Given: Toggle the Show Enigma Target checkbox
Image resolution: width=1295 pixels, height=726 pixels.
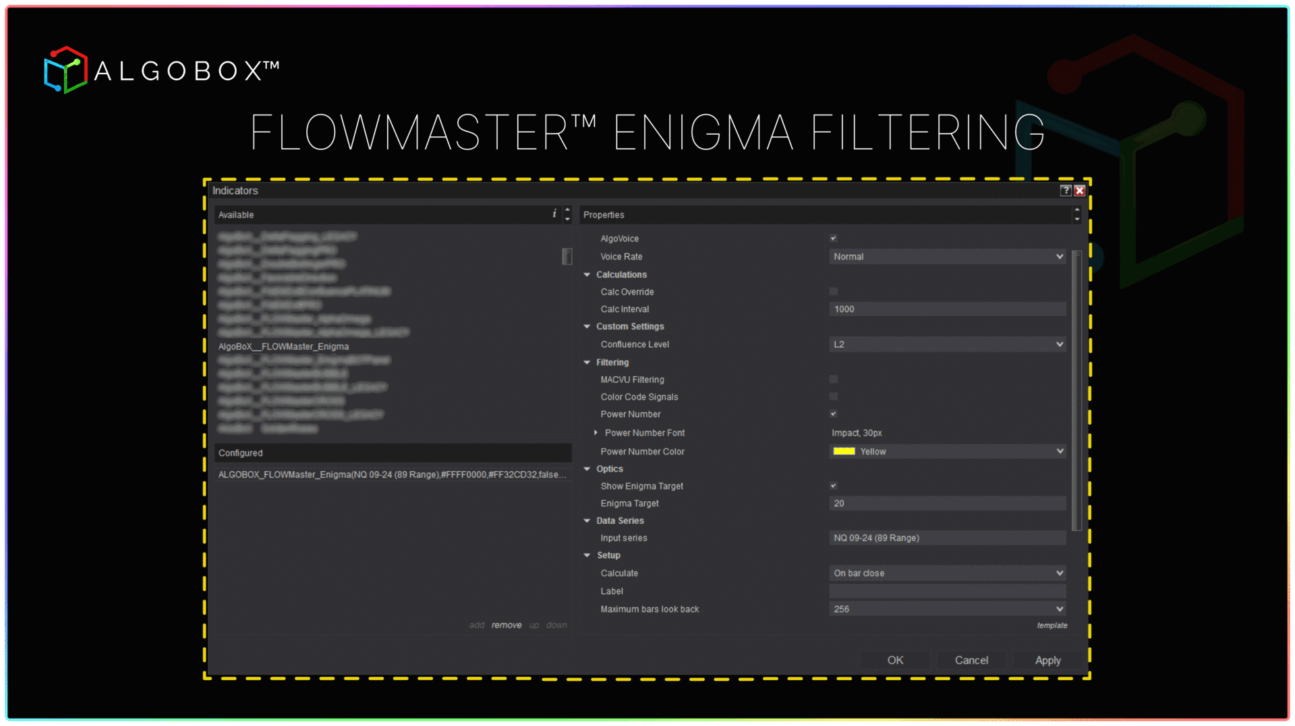Looking at the screenshot, I should [x=834, y=486].
